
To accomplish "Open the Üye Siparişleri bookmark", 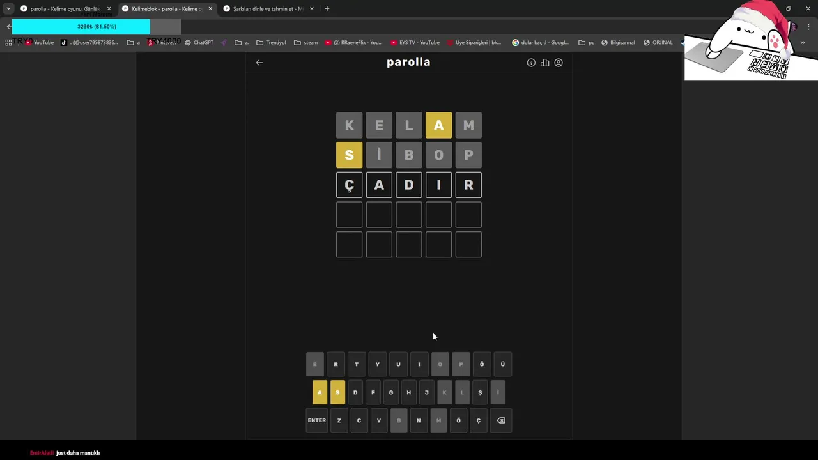I will tap(474, 43).
